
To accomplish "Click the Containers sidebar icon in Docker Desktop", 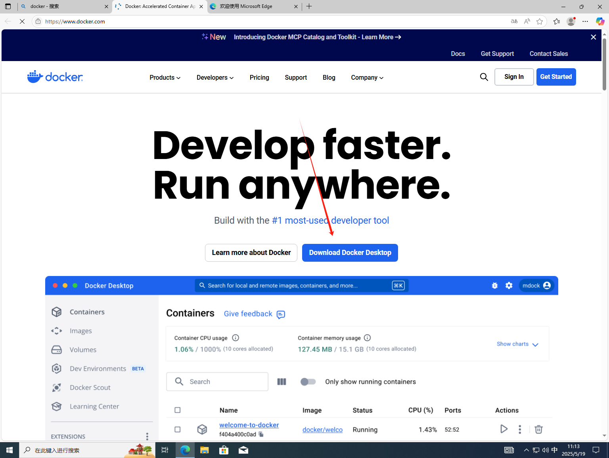I will point(57,312).
